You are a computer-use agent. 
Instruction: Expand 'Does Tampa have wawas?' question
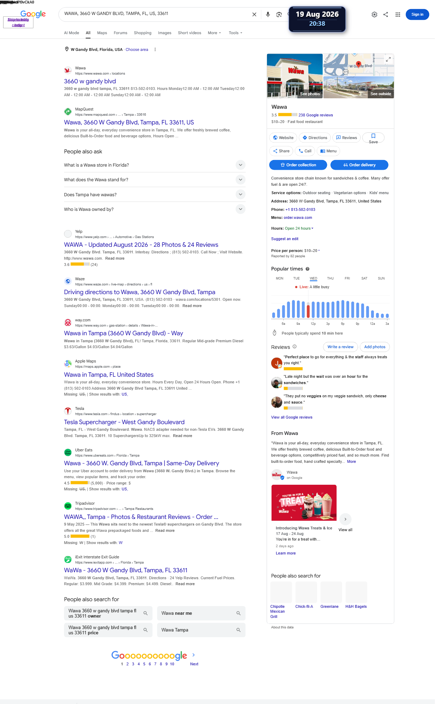(x=155, y=194)
